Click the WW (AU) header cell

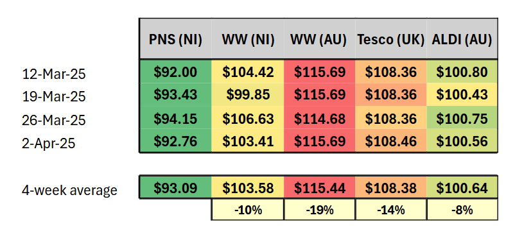point(320,39)
